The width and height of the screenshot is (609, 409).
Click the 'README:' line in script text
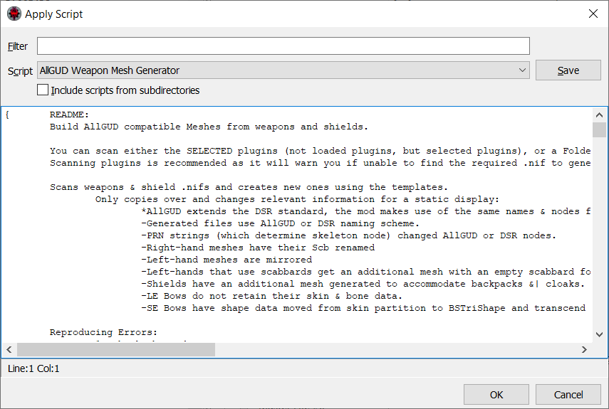click(69, 115)
